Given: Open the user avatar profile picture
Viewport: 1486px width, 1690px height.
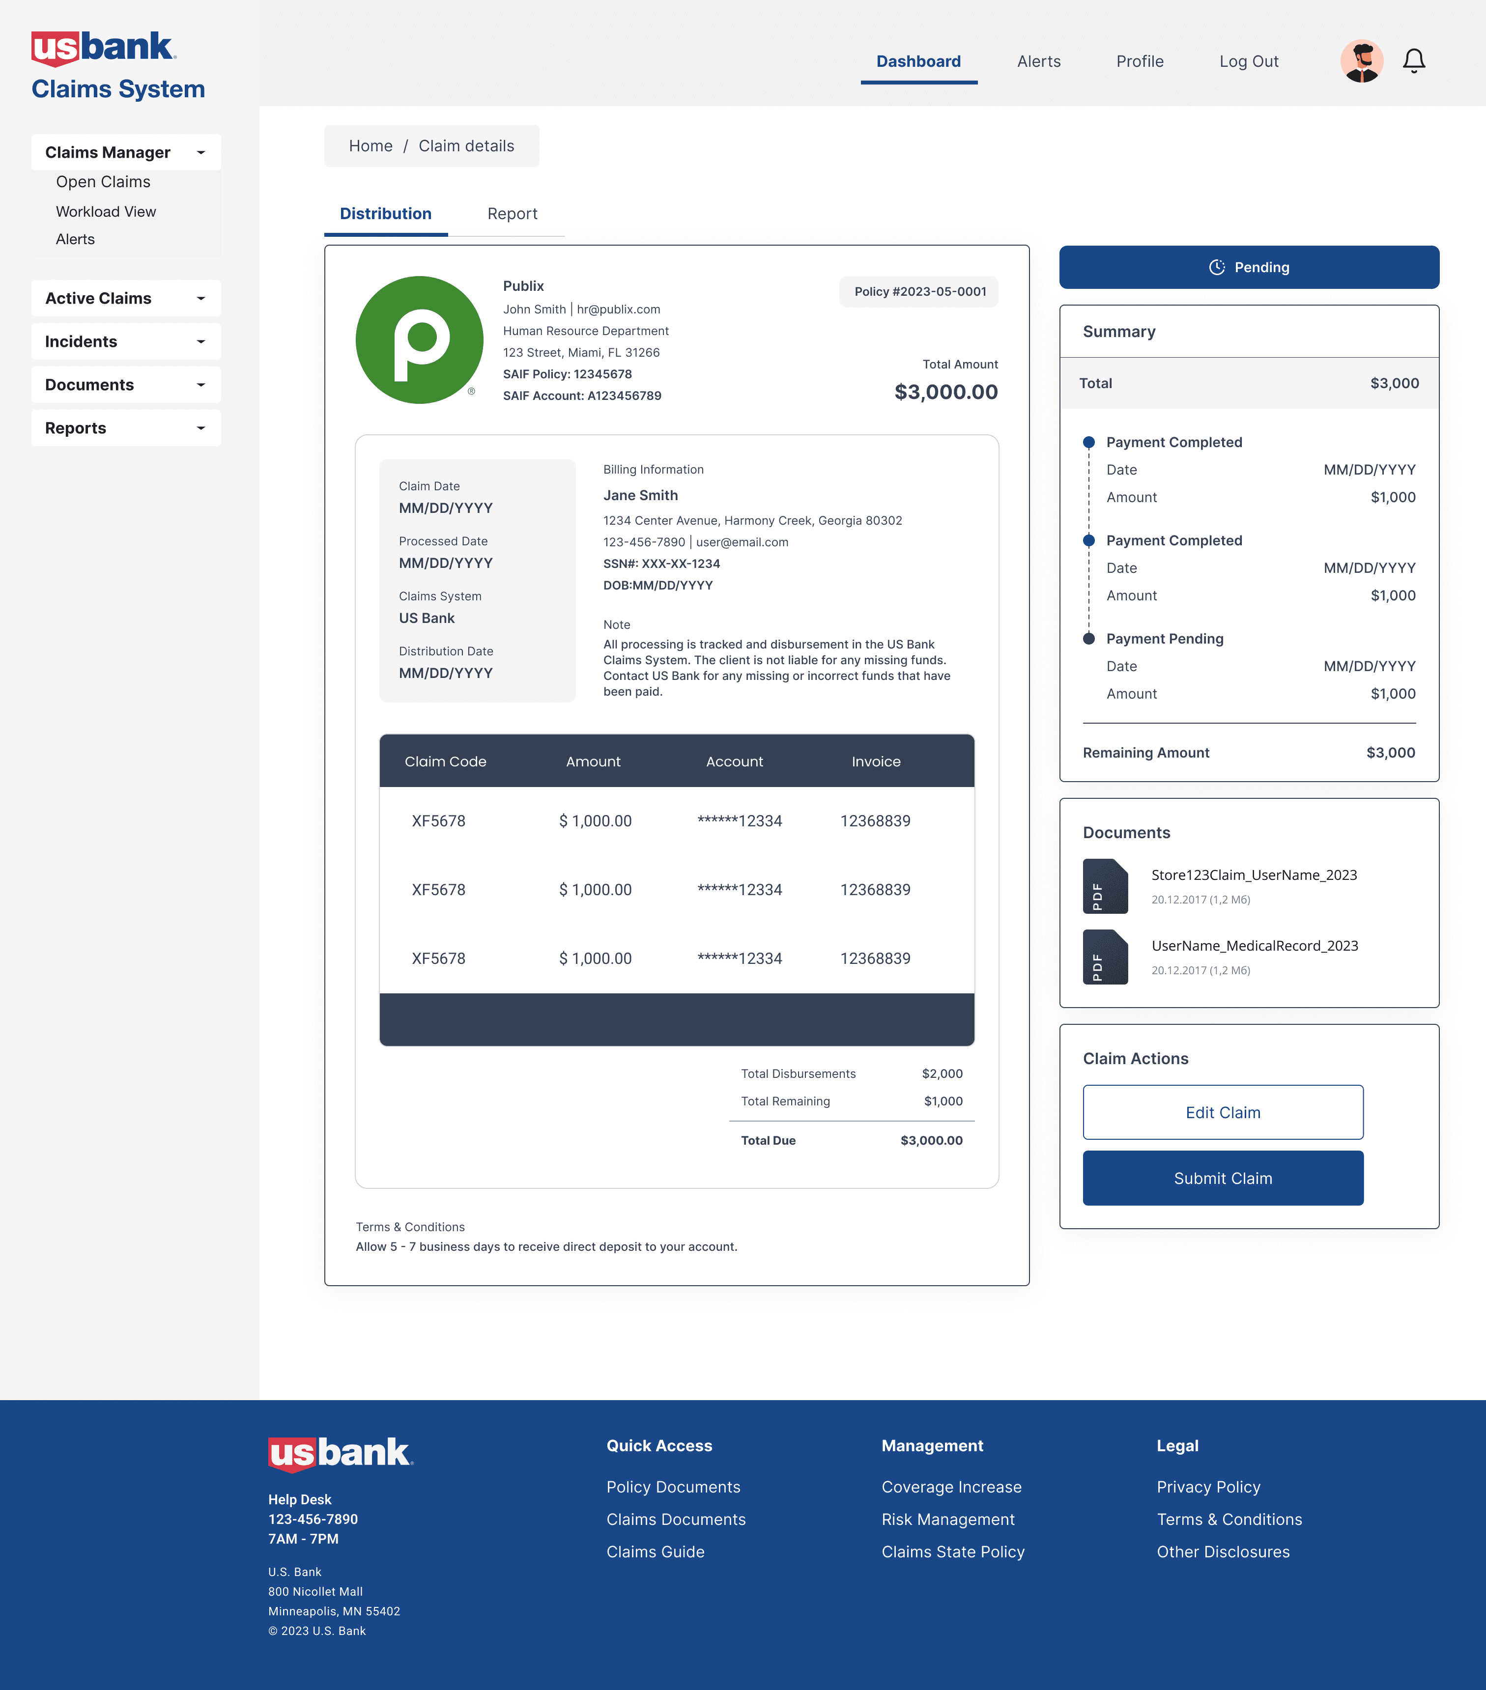Looking at the screenshot, I should point(1361,61).
